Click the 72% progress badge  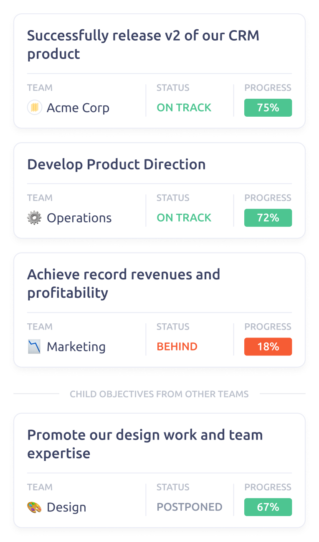[268, 218]
